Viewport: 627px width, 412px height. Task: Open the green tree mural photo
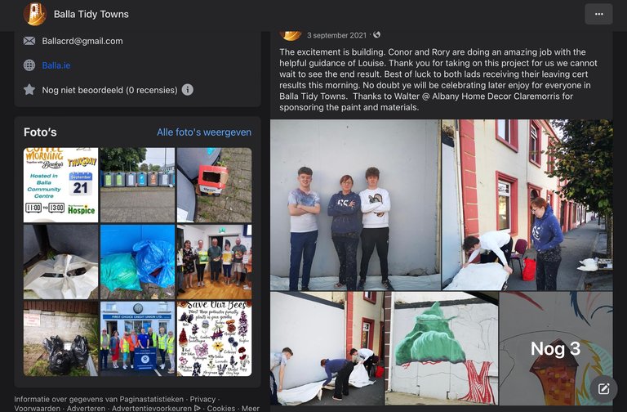tap(442, 348)
